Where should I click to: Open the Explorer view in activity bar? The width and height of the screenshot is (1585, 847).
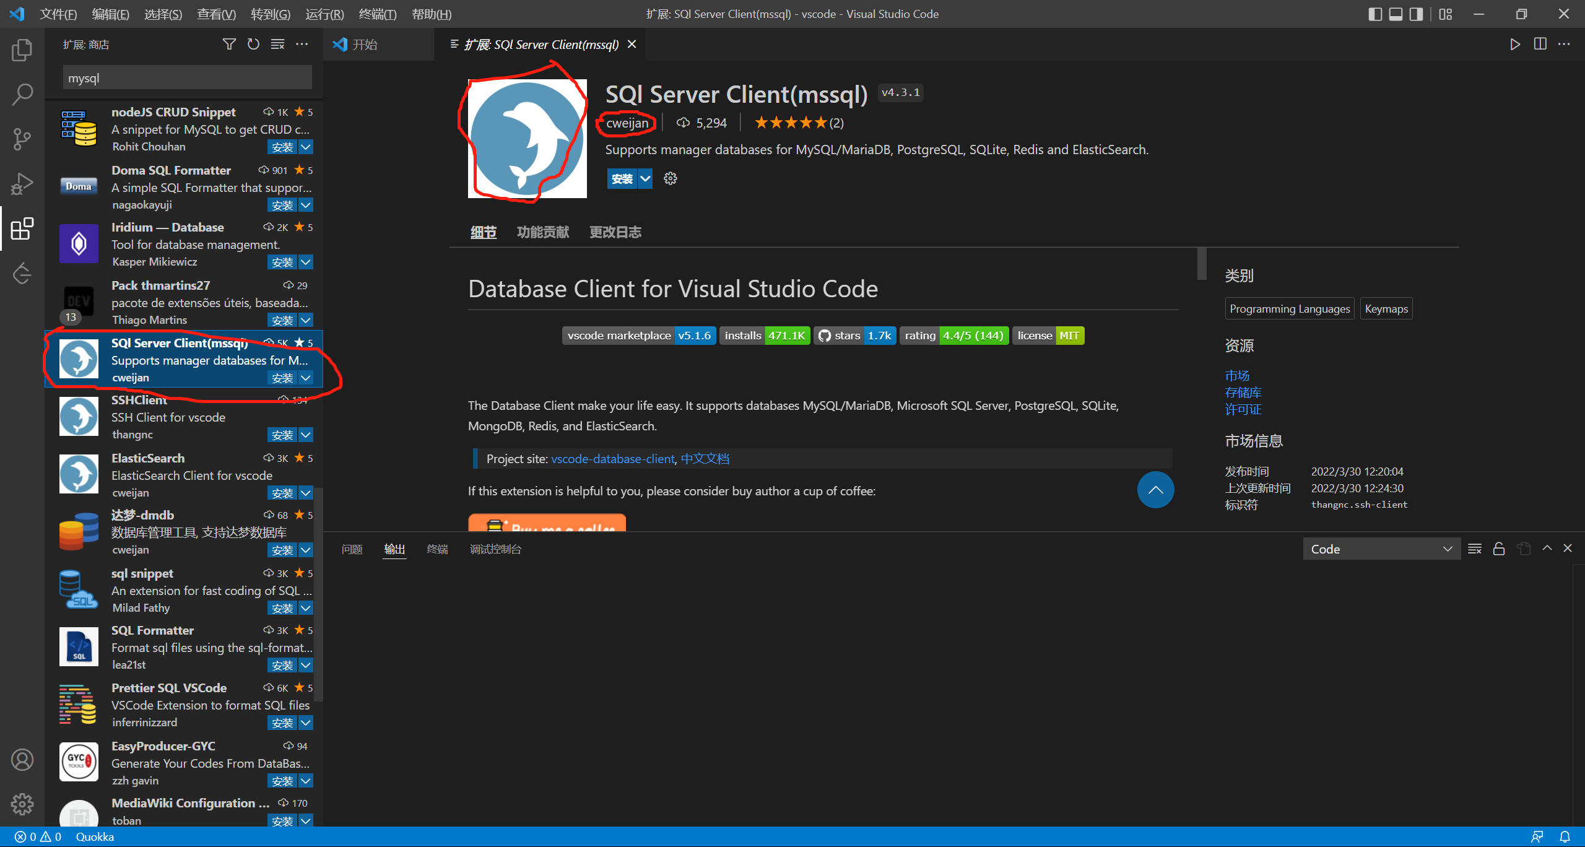tap(22, 50)
